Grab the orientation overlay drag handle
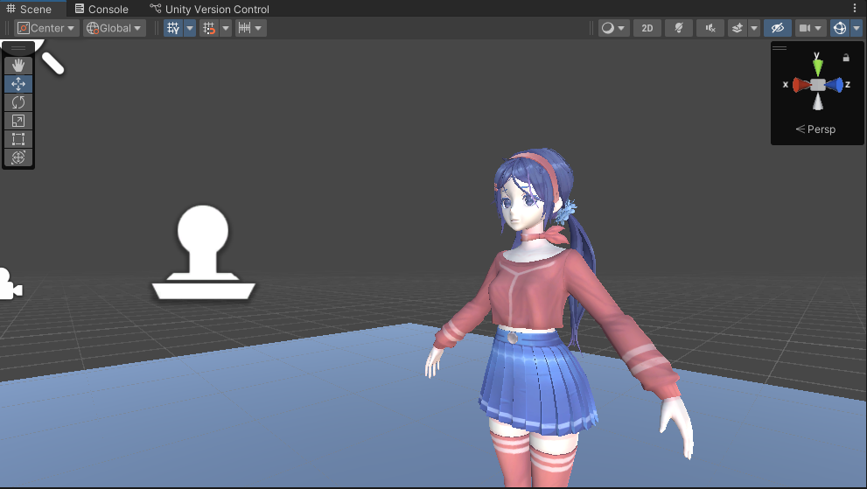867x489 pixels. coord(780,48)
